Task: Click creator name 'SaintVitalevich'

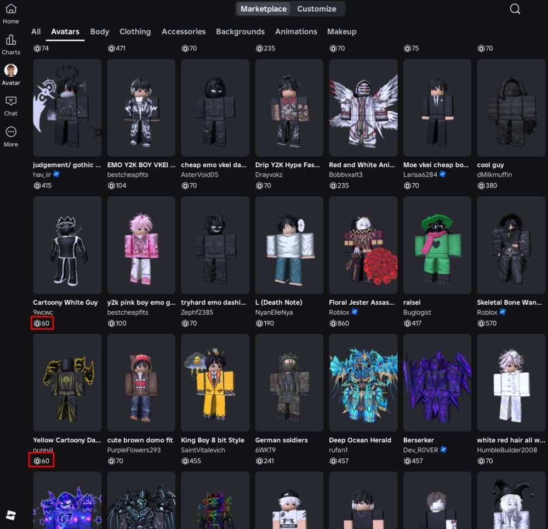Action: click(x=203, y=450)
